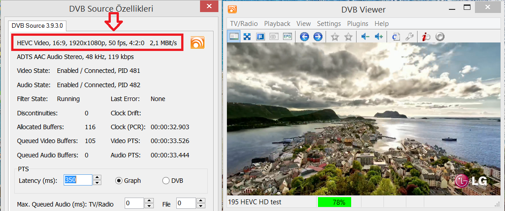Increase volume with speaker plus icon
This screenshot has width=505, height=211.
[379, 37]
